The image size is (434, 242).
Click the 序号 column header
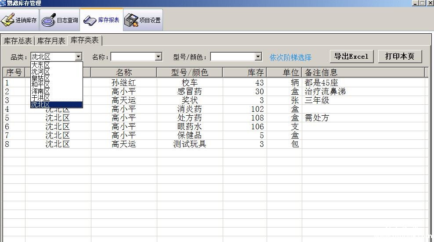[x=14, y=72]
